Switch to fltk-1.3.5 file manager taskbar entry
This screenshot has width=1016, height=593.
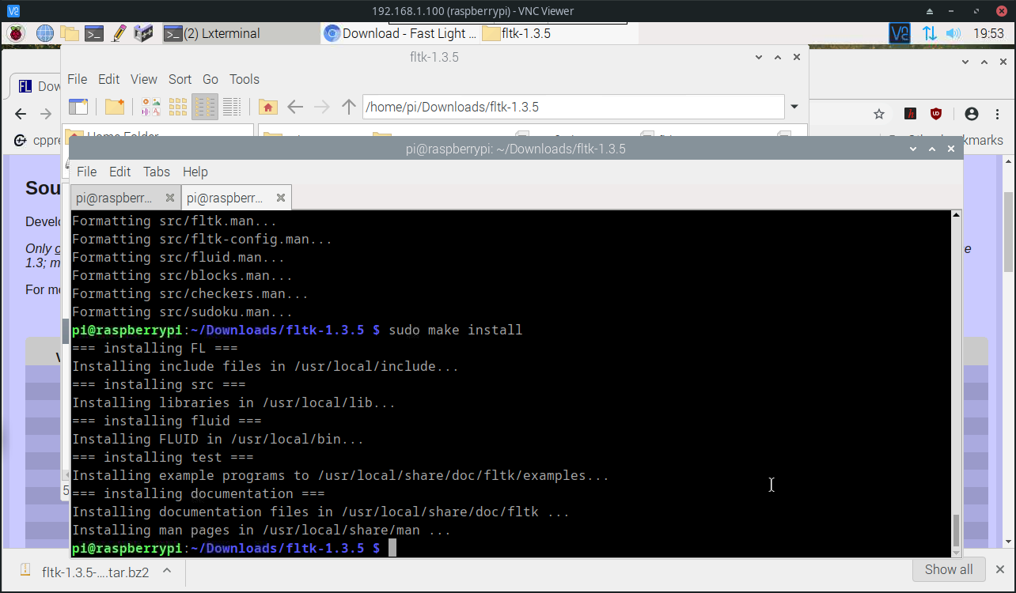pyautogui.click(x=559, y=33)
